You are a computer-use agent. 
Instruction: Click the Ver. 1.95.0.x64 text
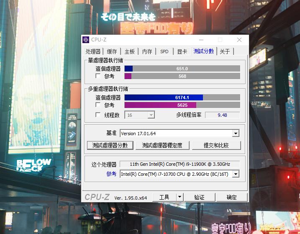[x=131, y=198]
